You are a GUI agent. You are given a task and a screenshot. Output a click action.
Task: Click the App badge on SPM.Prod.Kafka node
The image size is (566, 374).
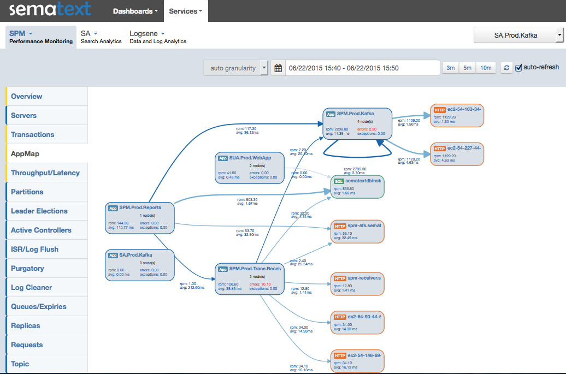331,114
